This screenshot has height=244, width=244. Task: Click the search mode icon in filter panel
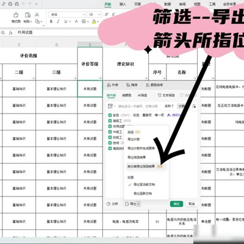point(111,106)
